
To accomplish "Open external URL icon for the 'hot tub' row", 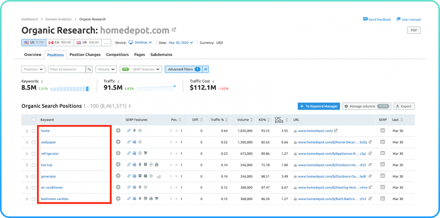I will point(370,164).
